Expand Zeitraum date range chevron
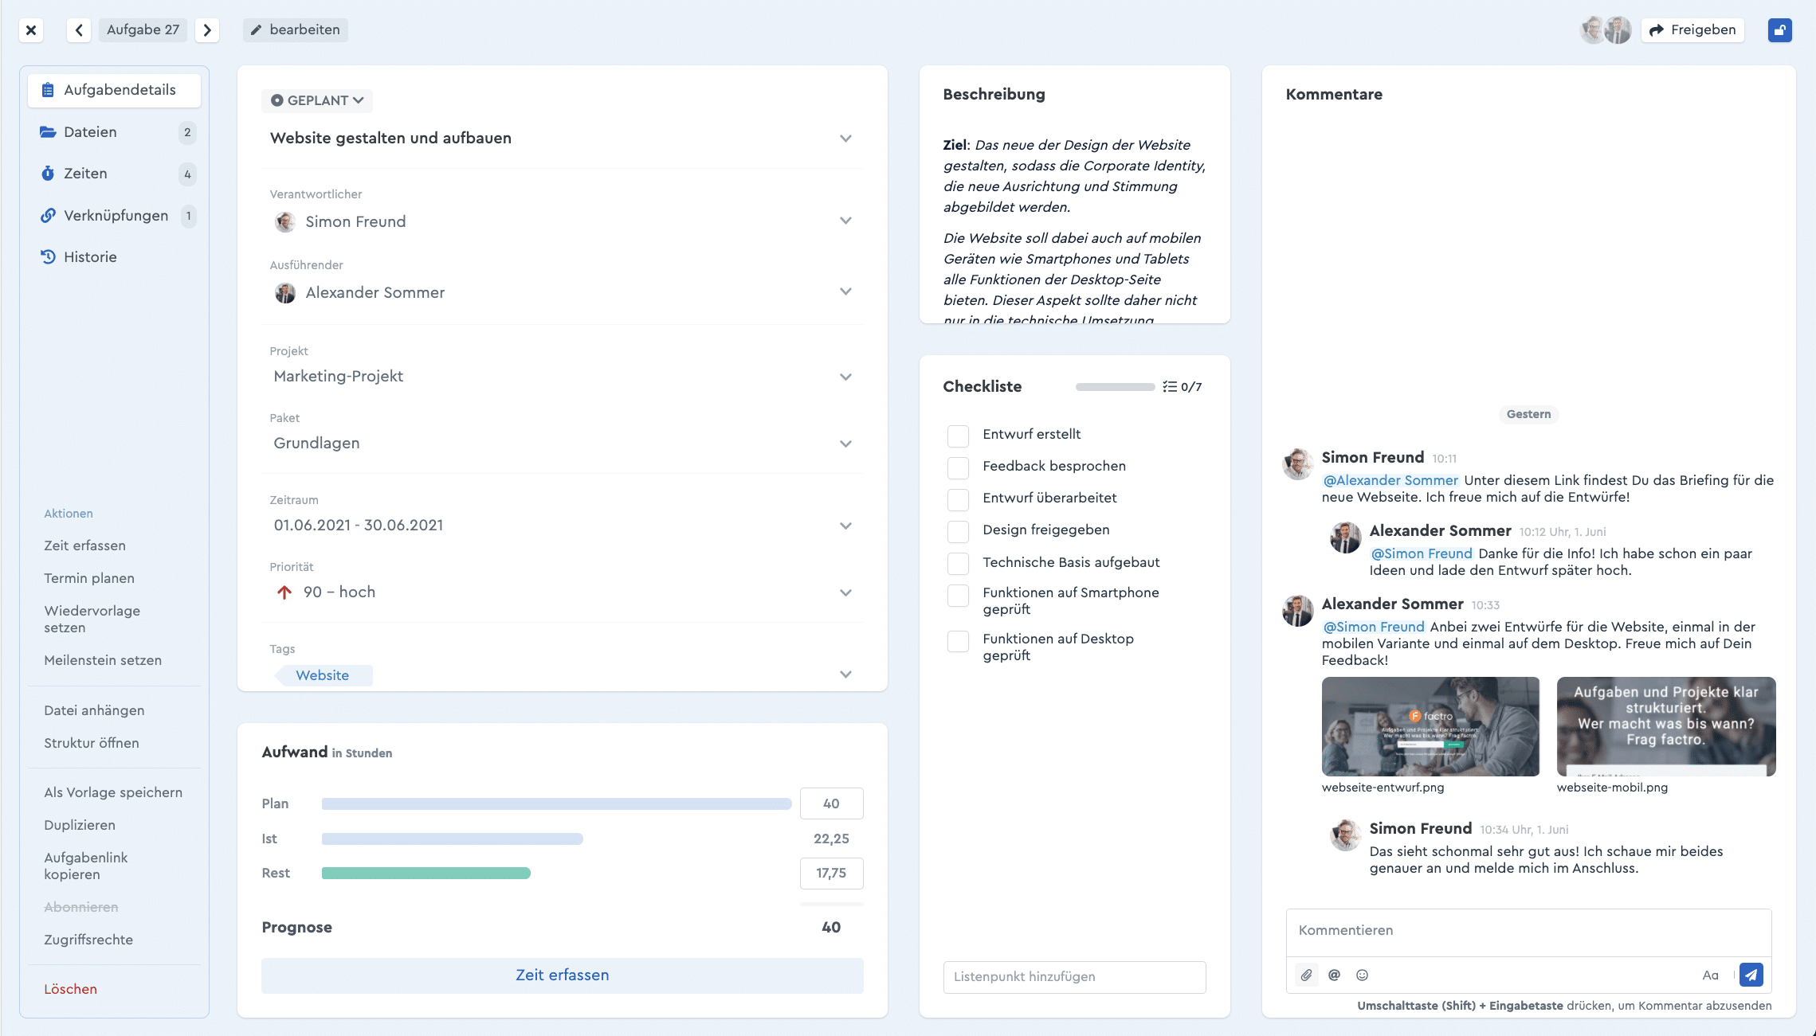The height and width of the screenshot is (1036, 1816). (x=845, y=526)
